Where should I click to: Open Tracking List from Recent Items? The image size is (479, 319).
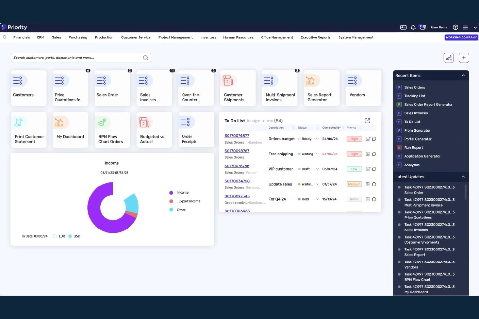point(415,96)
